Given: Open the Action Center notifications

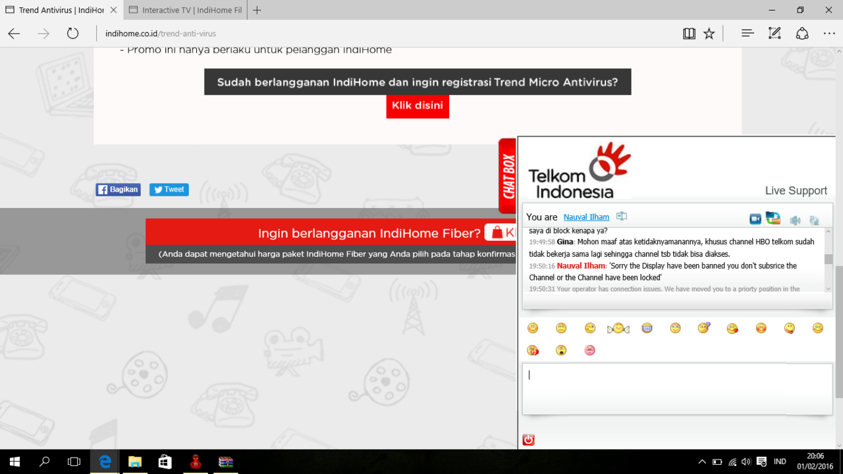Looking at the screenshot, I should 761,461.
